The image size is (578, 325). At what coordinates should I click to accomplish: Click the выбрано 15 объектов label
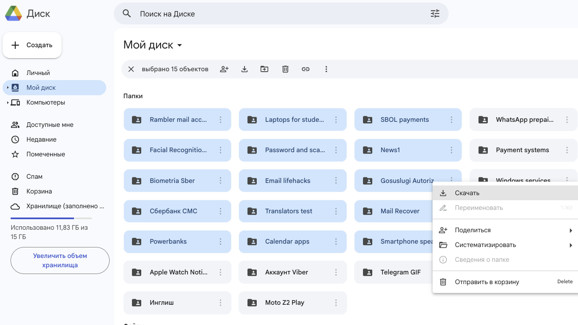tap(175, 69)
